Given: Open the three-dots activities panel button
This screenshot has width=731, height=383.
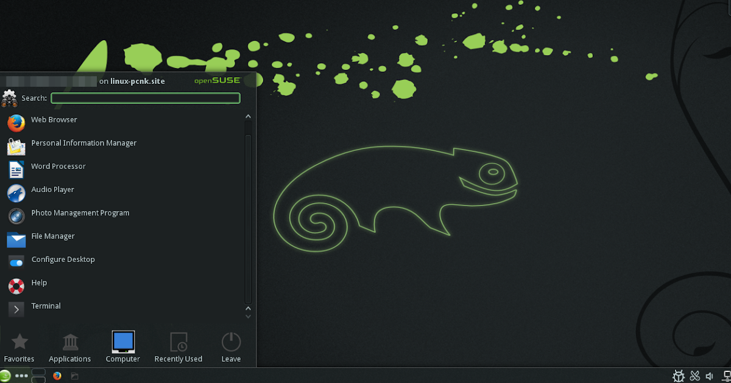Looking at the screenshot, I should pos(22,376).
